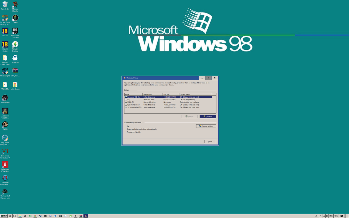Open Google Chrome from the taskbar
The image size is (349, 218).
click(x=35, y=216)
